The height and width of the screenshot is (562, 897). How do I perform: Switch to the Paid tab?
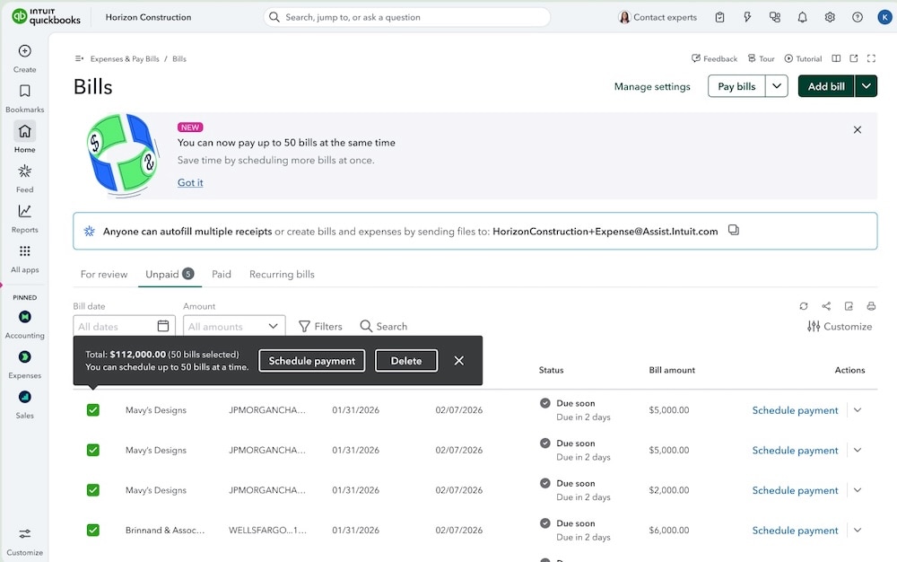(221, 274)
